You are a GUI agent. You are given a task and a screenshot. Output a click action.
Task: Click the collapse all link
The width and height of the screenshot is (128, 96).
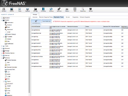tap(11, 14)
